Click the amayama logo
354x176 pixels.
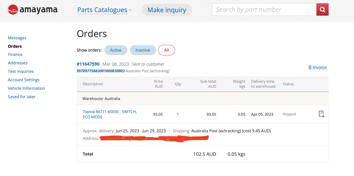[x=33, y=10]
